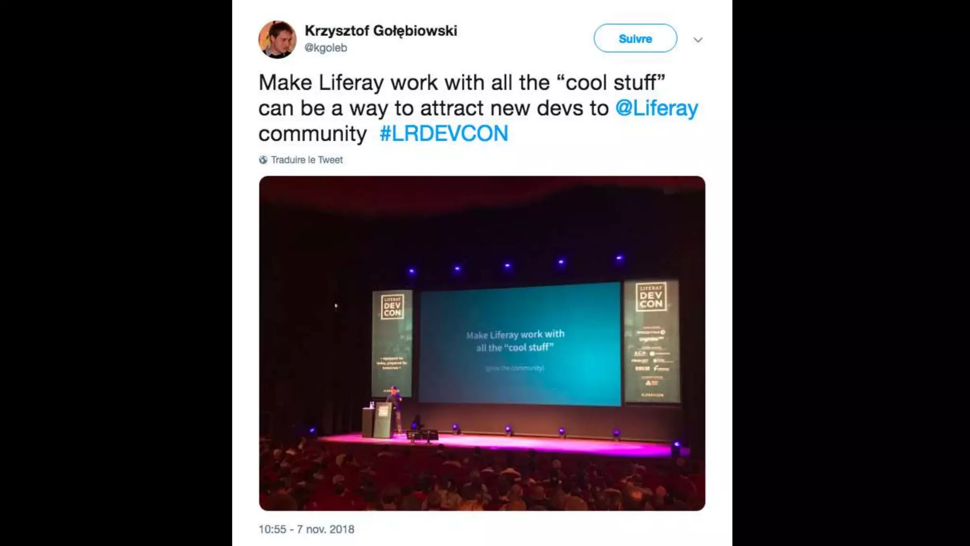Open the @kgoleb handle link
970x546 pixels.
(326, 48)
